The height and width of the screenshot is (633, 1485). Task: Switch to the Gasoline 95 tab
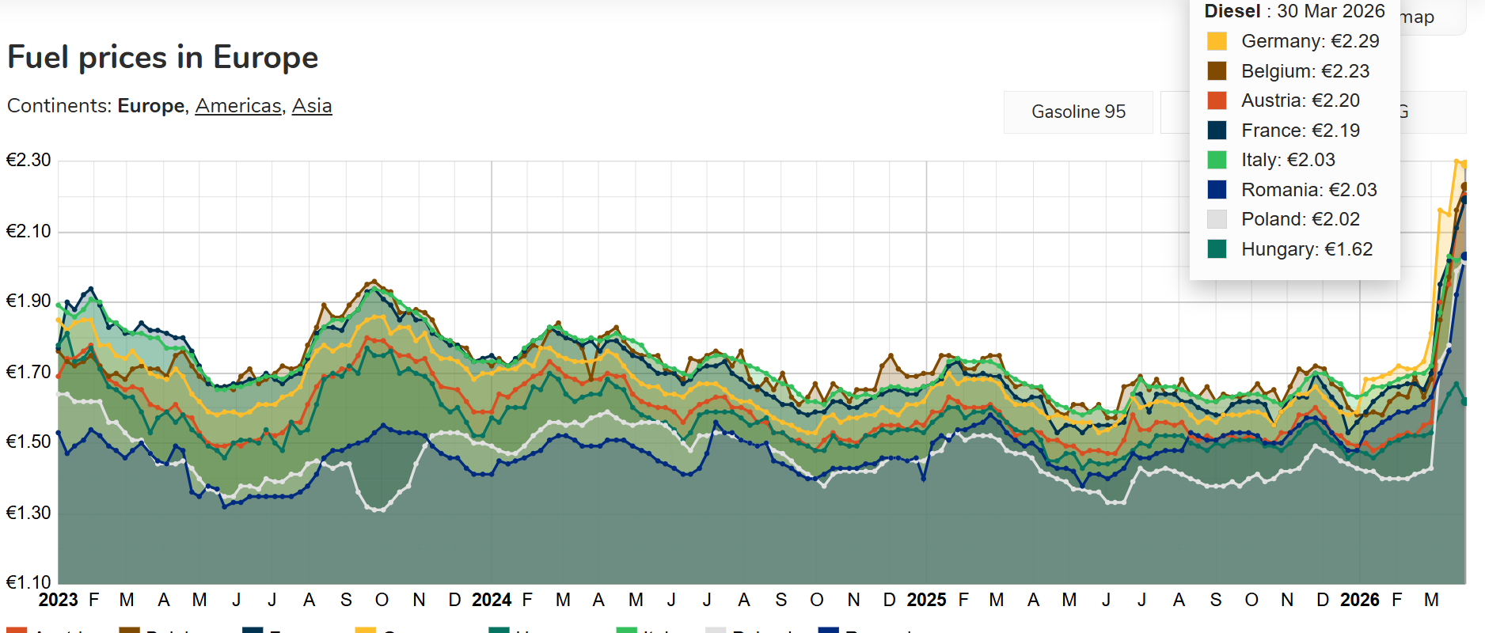coord(1078,112)
